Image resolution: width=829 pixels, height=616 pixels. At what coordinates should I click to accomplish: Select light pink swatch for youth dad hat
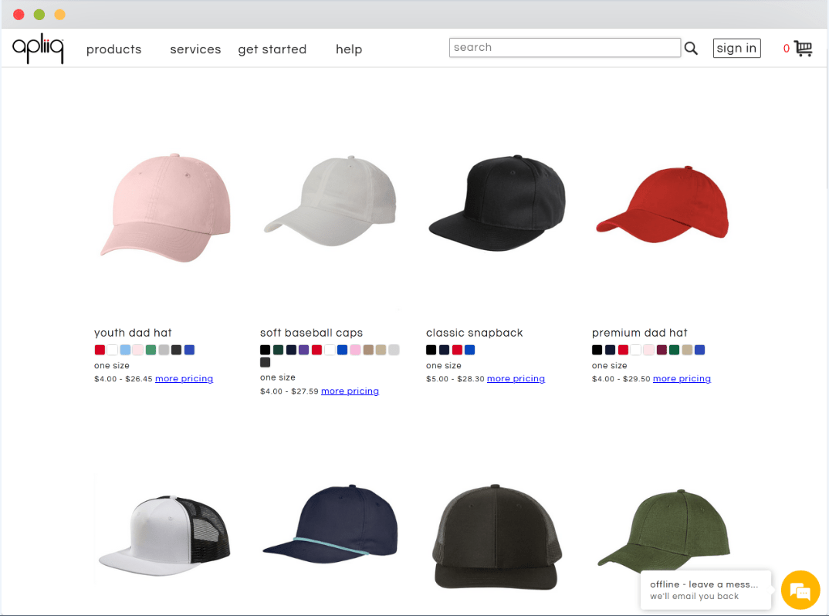coord(138,350)
